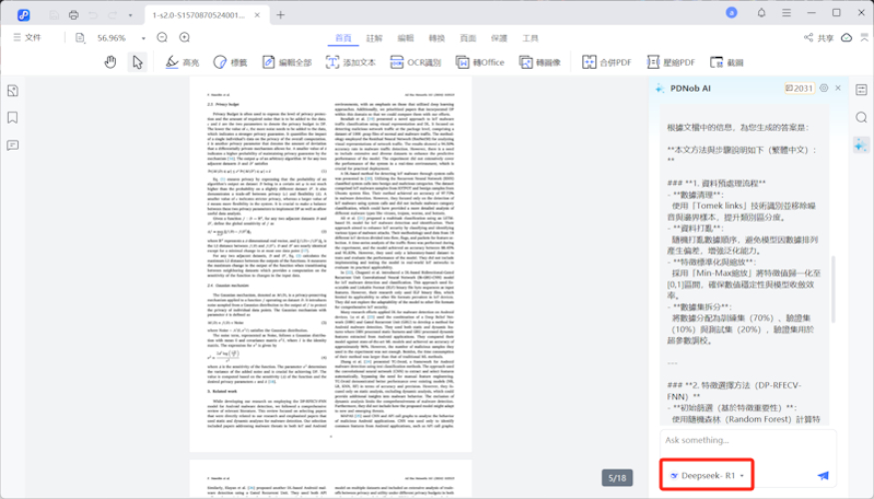Open the bookmarks panel in left sidebar
Screen dimensions: 874x499
point(12,117)
